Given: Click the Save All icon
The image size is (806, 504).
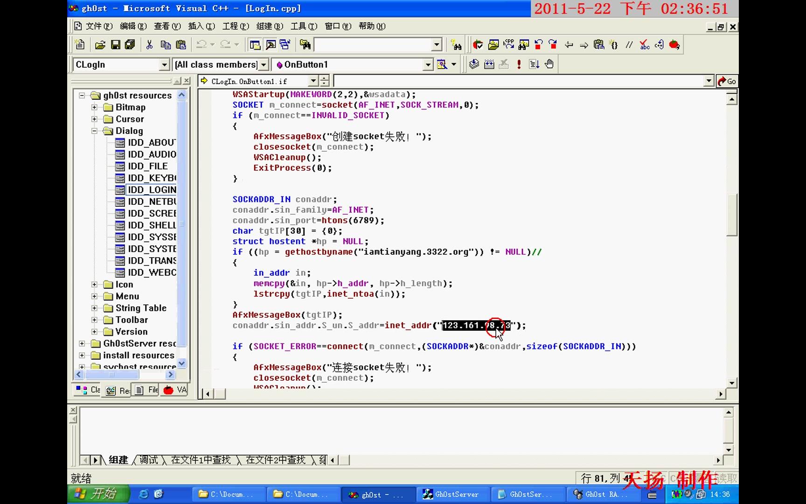Looking at the screenshot, I should click(x=130, y=45).
